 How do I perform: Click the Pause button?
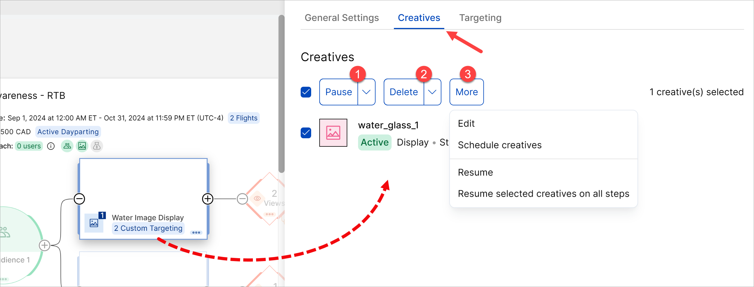(339, 92)
